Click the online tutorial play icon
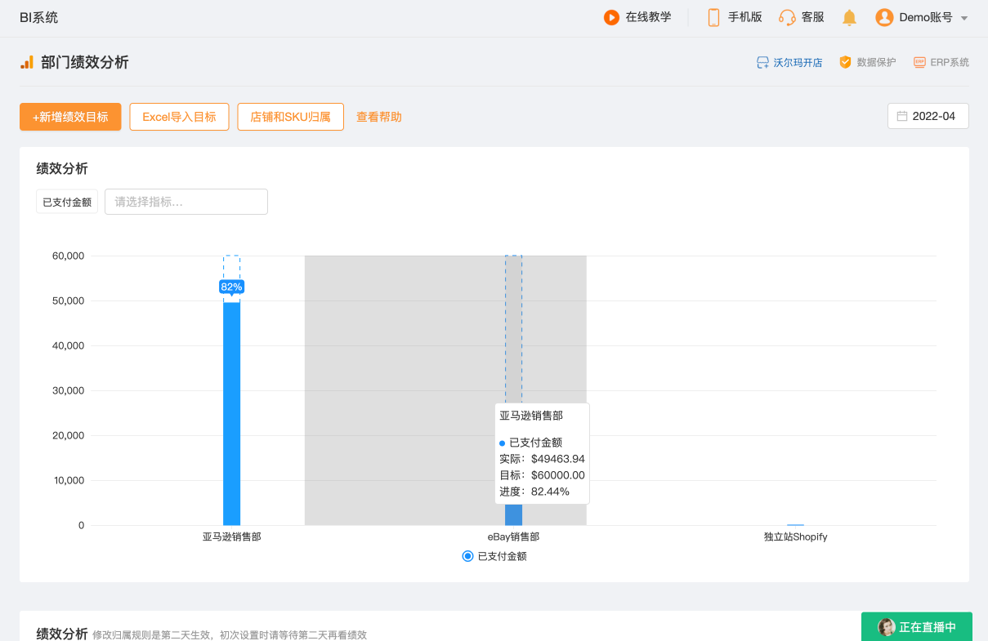 611,17
